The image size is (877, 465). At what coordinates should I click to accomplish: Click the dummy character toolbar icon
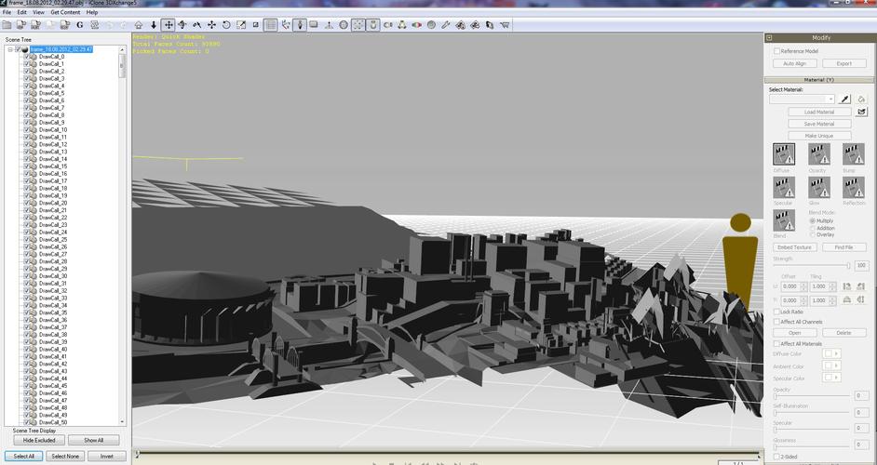(300, 24)
